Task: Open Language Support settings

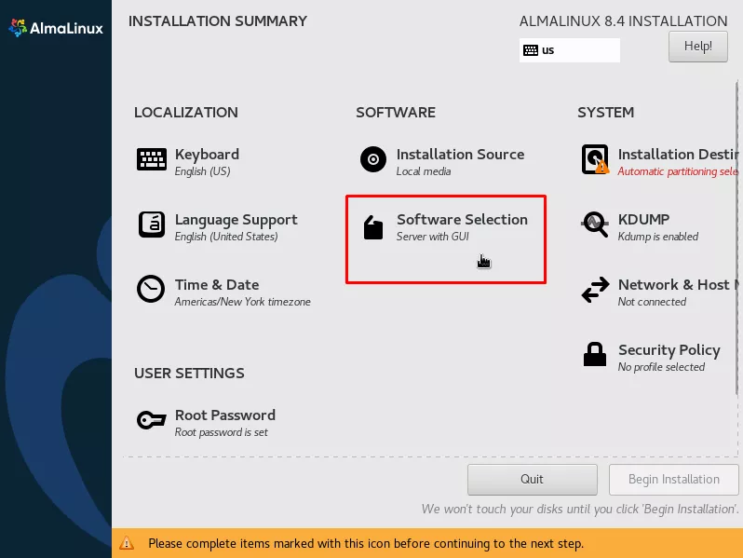Action: [x=218, y=226]
